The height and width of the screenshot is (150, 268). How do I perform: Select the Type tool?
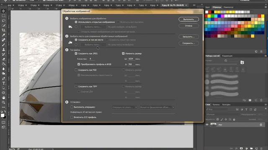(x=4, y=83)
